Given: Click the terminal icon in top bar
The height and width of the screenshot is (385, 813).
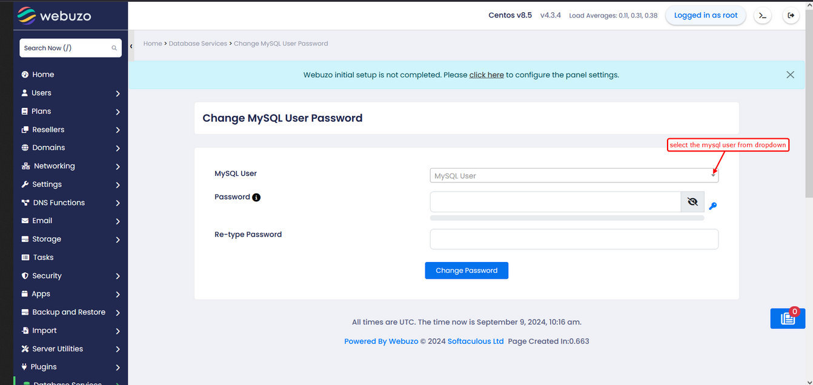Looking at the screenshot, I should pyautogui.click(x=763, y=16).
